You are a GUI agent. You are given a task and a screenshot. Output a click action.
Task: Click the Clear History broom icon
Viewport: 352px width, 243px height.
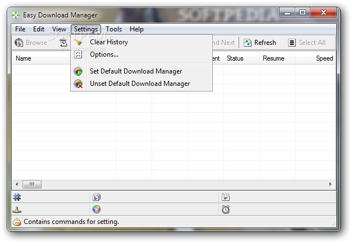79,42
